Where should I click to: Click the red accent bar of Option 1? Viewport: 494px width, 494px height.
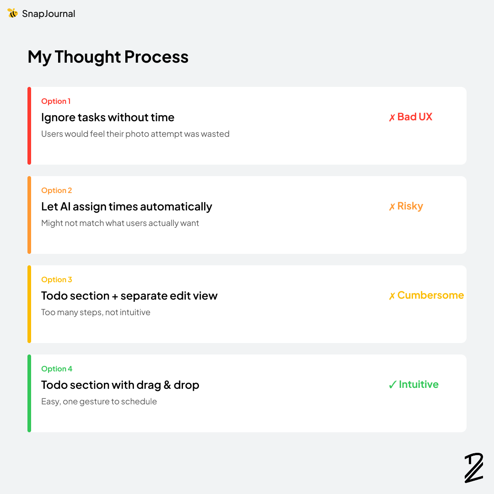coord(29,126)
